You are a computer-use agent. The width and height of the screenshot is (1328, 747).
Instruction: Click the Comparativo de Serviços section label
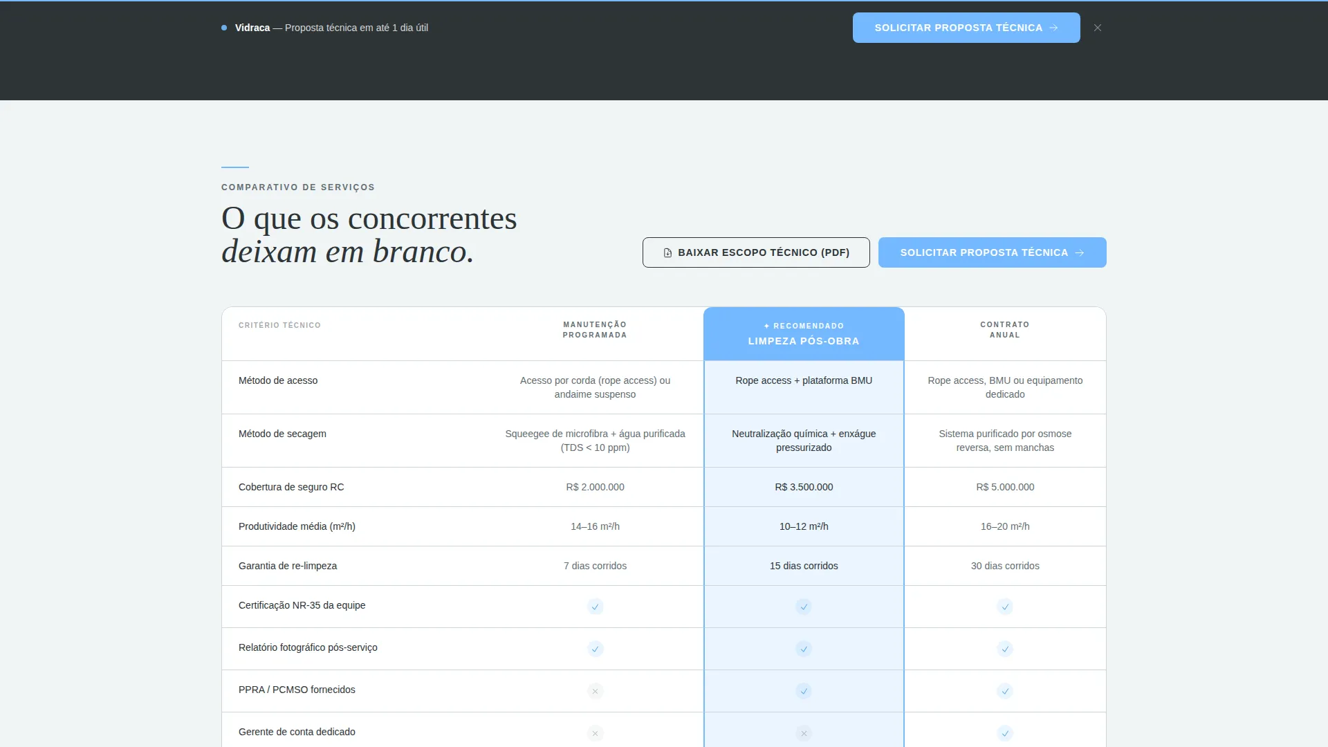[x=298, y=187]
